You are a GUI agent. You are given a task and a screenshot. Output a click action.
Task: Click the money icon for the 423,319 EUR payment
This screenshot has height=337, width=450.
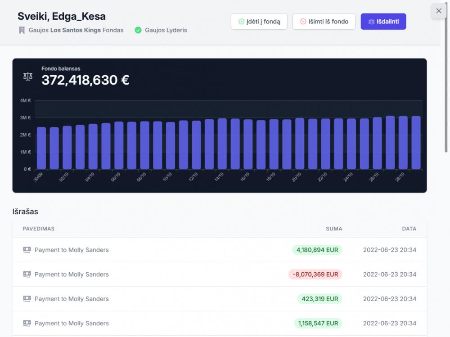[27, 299]
